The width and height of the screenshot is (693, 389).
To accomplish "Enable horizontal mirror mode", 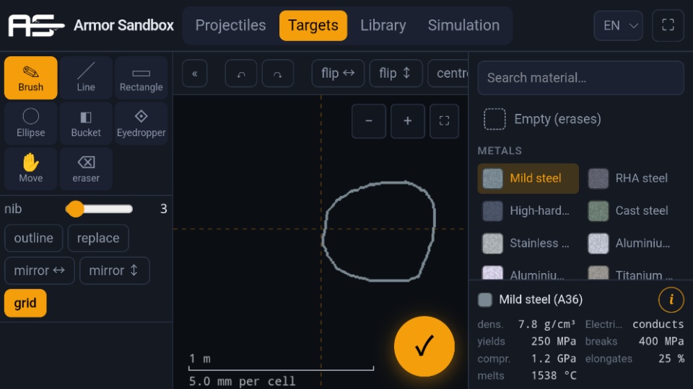I will pos(39,270).
